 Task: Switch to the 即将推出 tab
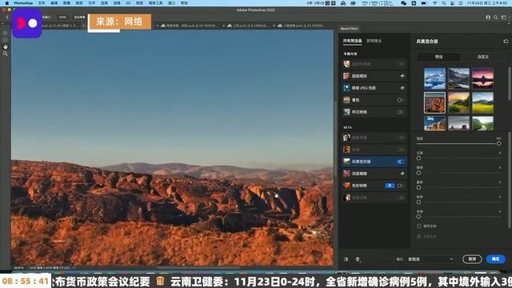(x=374, y=41)
